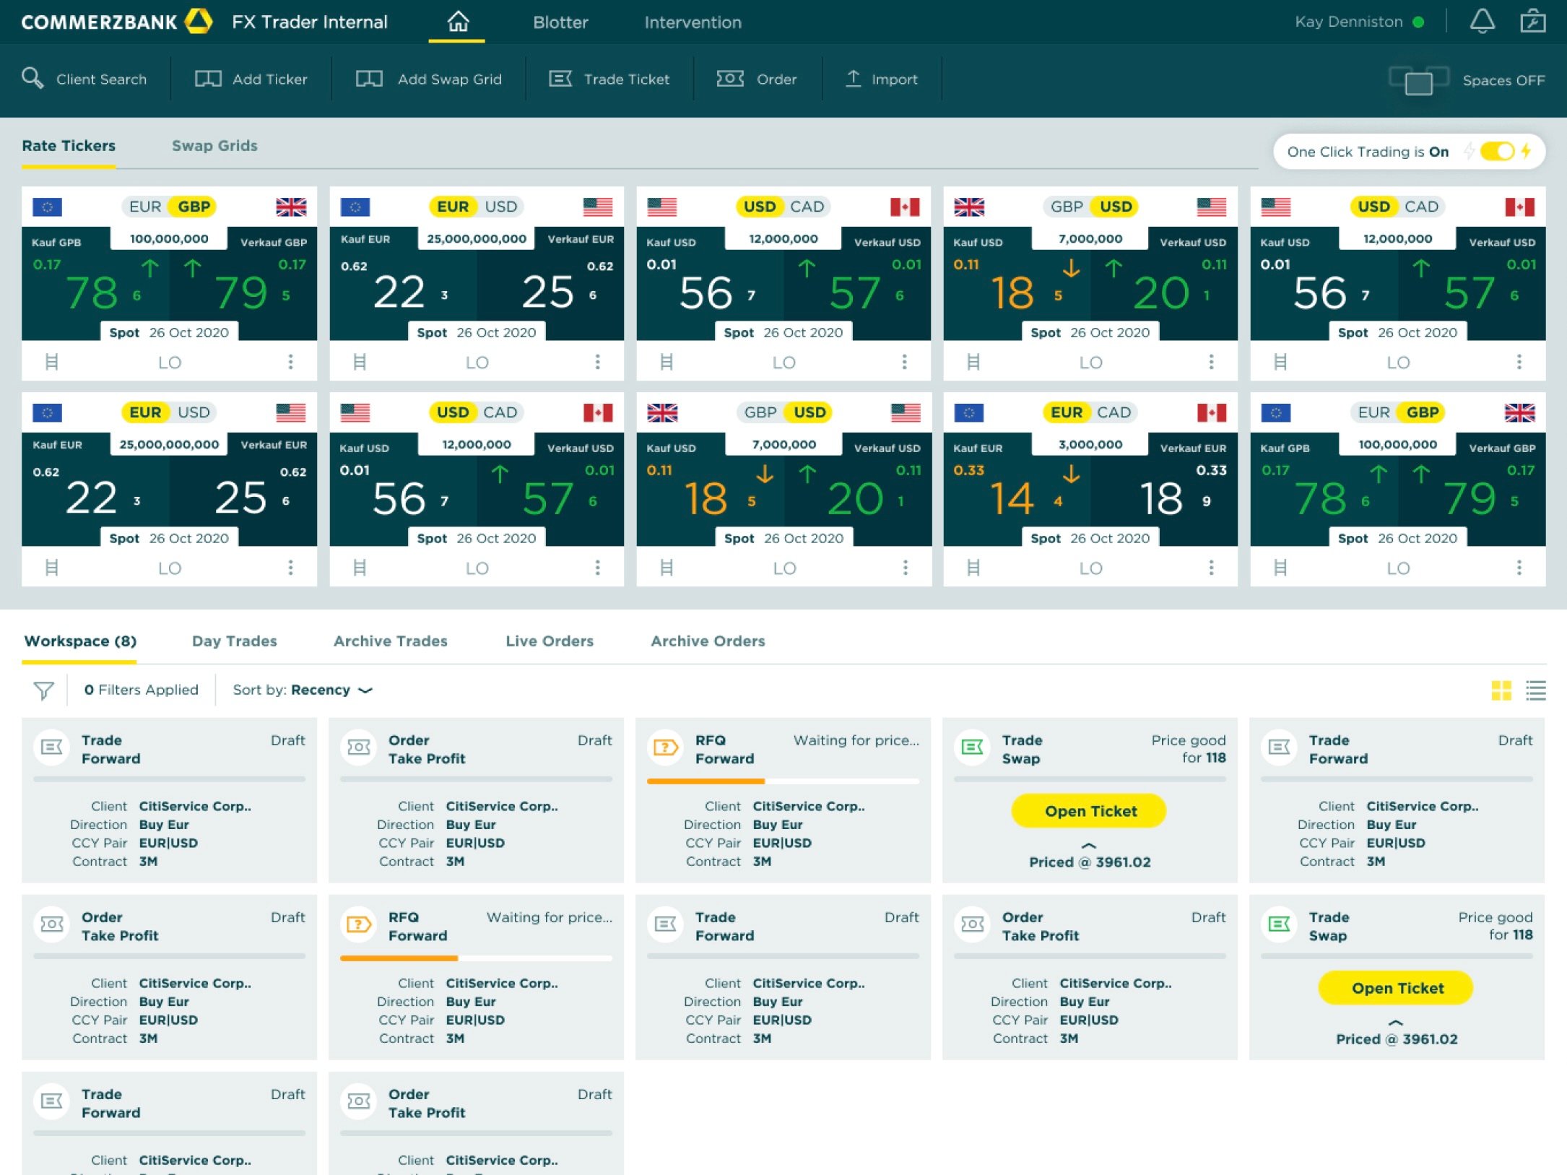Edit the 3,000,000 amount on EUR CAD ticker
1567x1175 pixels.
tap(1090, 445)
